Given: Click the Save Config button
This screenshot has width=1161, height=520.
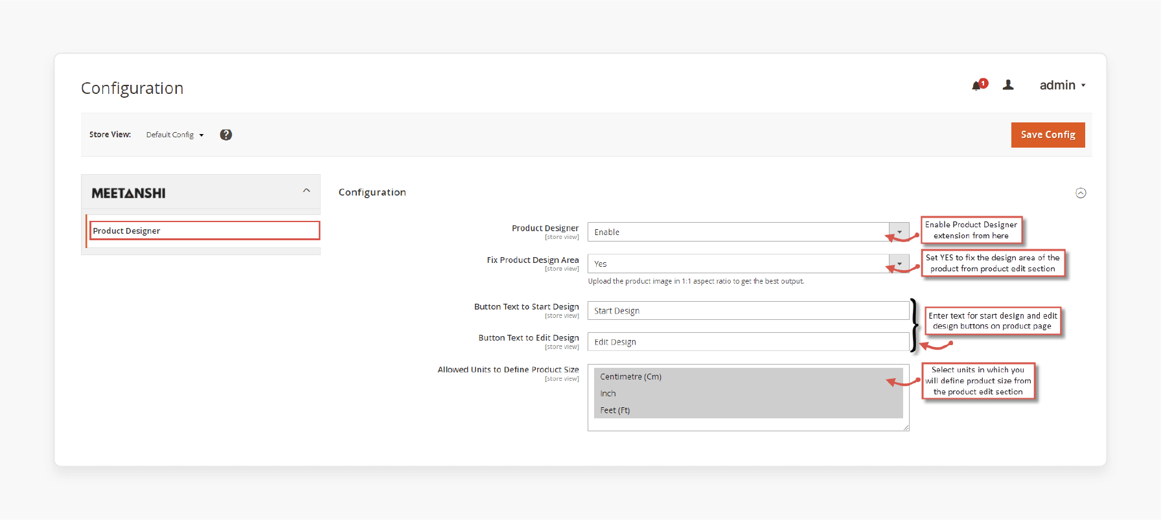Looking at the screenshot, I should [x=1048, y=135].
